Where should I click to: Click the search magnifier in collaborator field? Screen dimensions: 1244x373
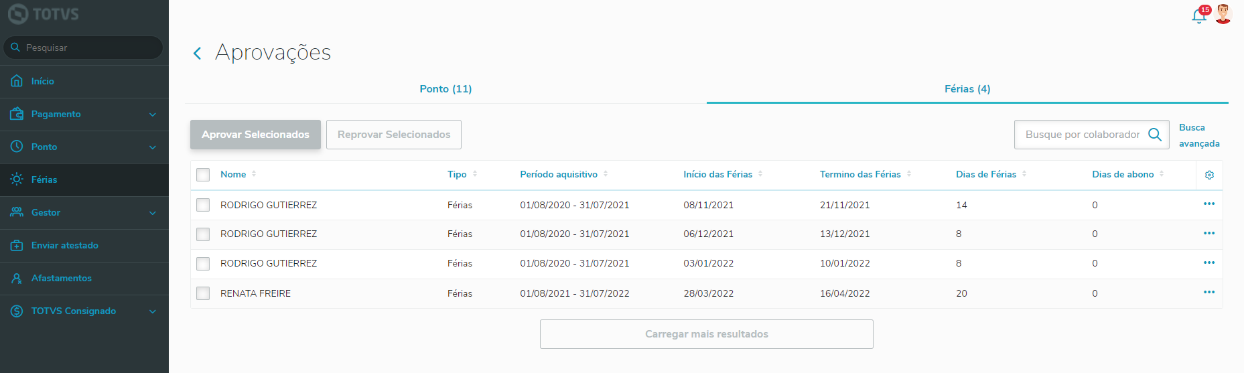click(x=1155, y=135)
